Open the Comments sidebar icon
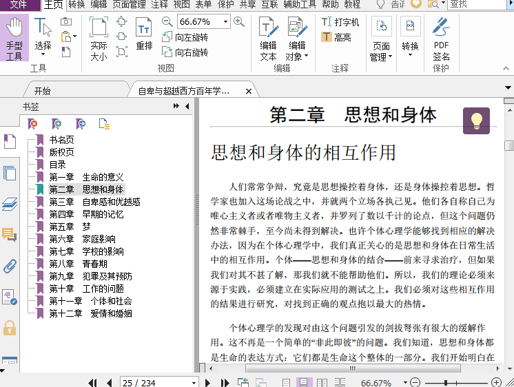 (9, 235)
